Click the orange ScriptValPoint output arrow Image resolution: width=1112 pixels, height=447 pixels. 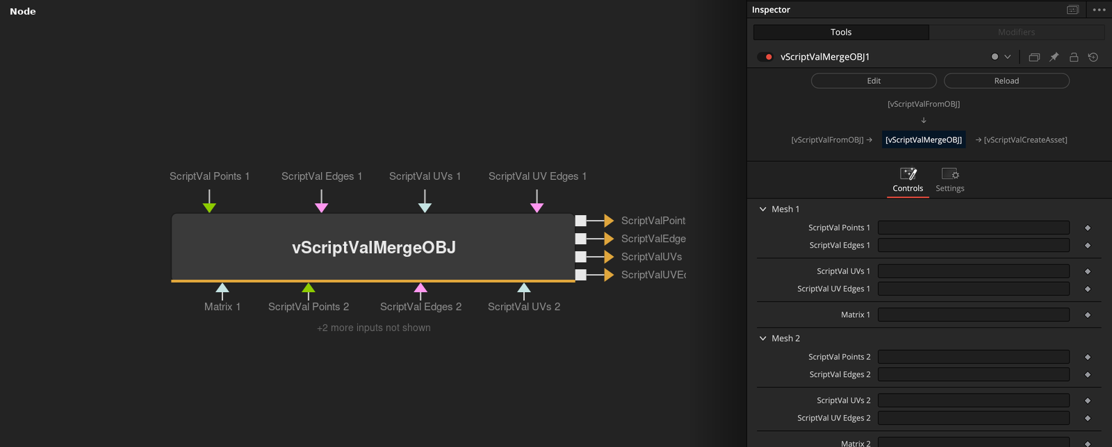point(609,221)
